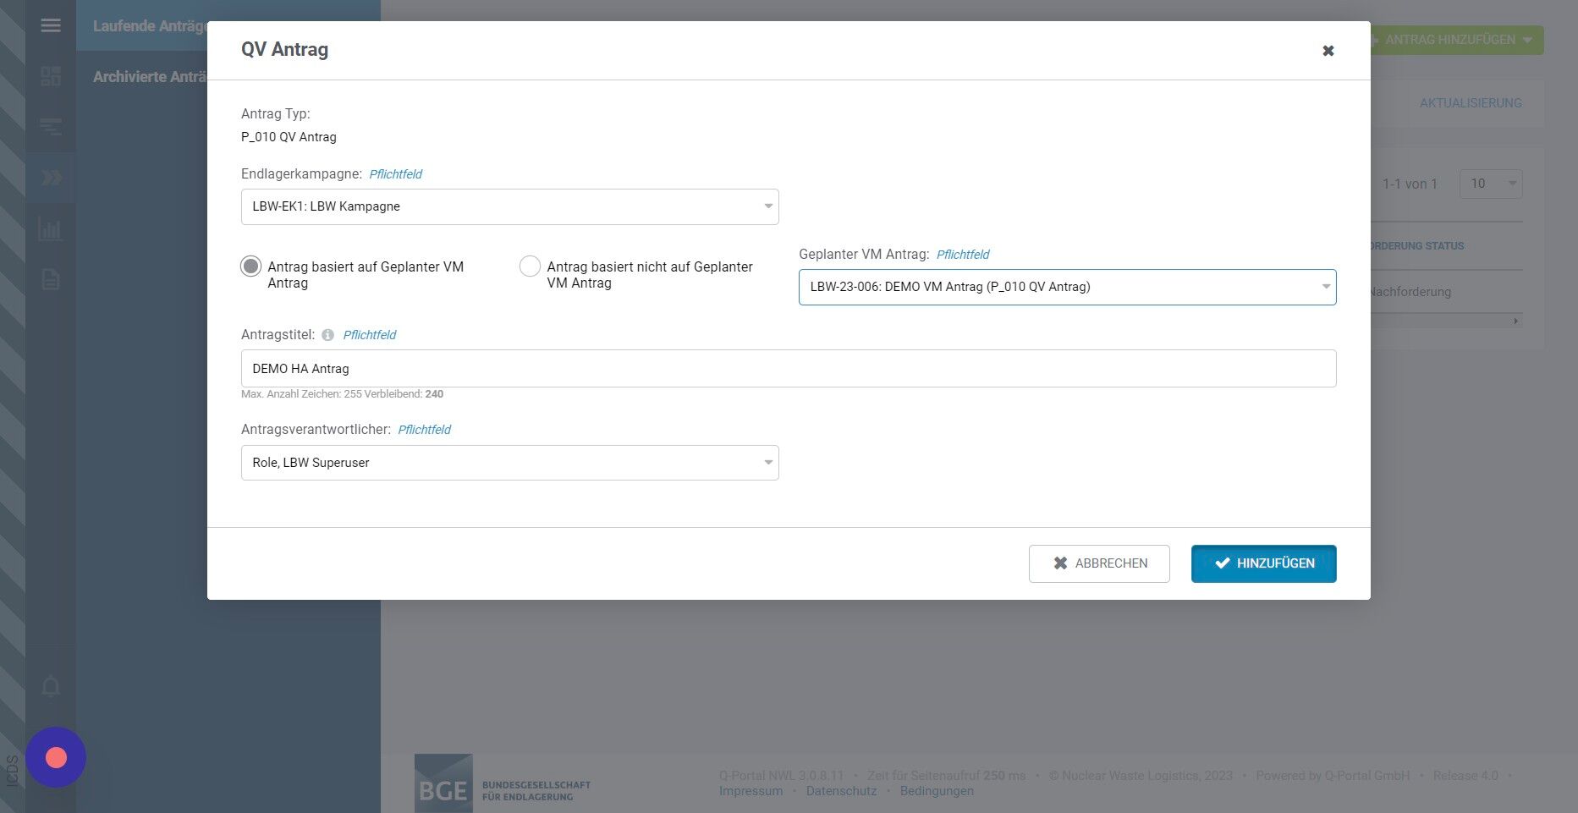Open the document icon in the sidebar

(51, 279)
